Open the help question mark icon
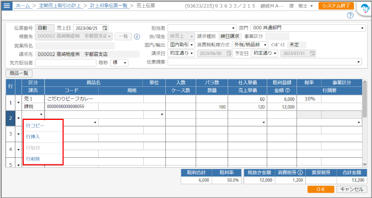This screenshot has width=372, height=198. [x=350, y=15]
